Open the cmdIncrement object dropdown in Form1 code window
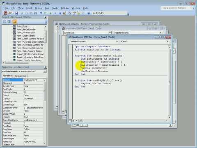Screen dimensions: 197x148 [x=117, y=42]
